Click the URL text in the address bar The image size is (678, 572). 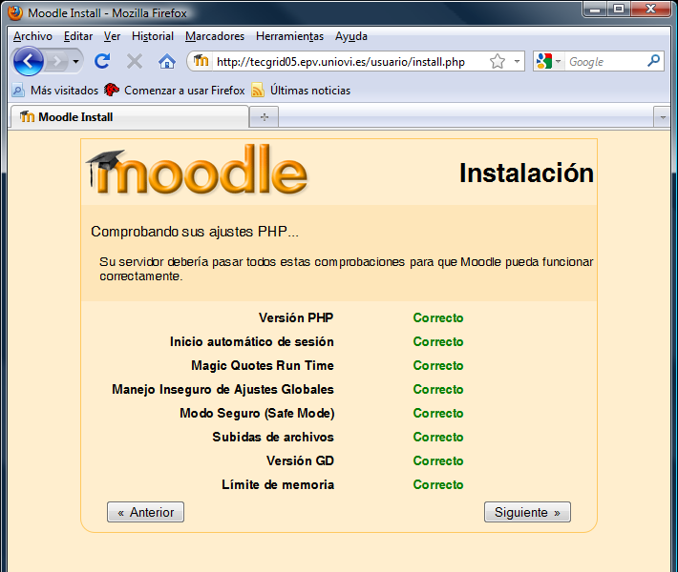tap(341, 62)
